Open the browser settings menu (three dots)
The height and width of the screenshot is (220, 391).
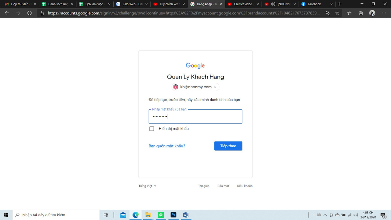(x=384, y=13)
